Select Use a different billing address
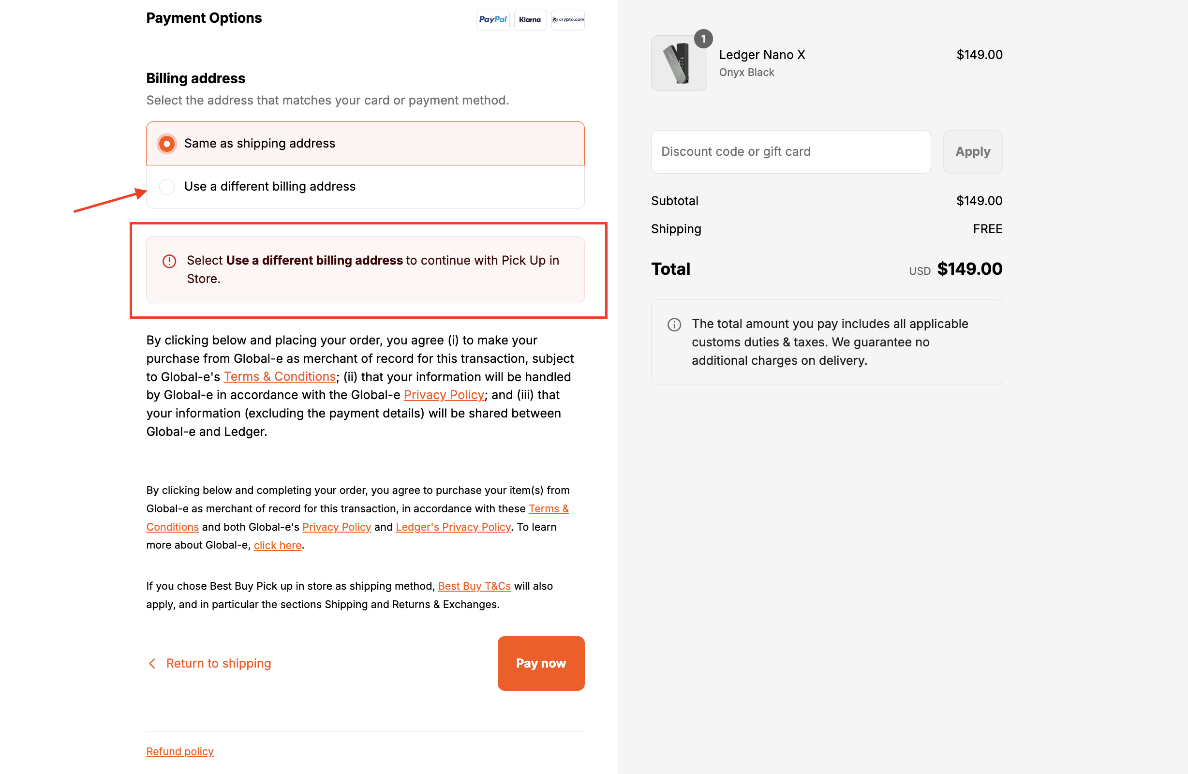Image resolution: width=1188 pixels, height=774 pixels. (x=167, y=187)
